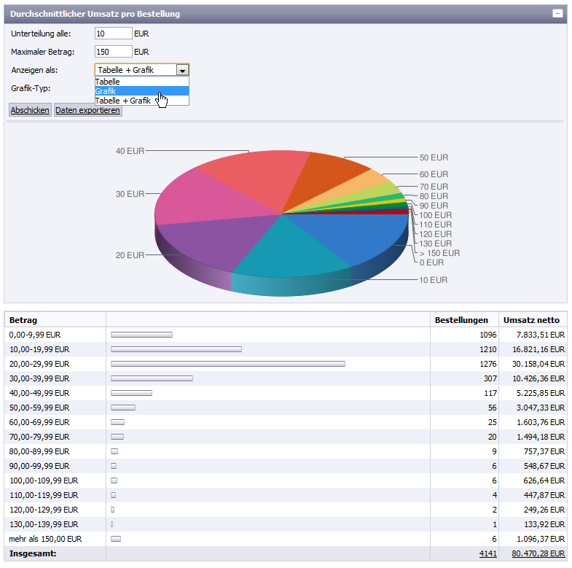Click the 0,00-9,99 EUR bar
The image size is (572, 568).
[x=141, y=335]
